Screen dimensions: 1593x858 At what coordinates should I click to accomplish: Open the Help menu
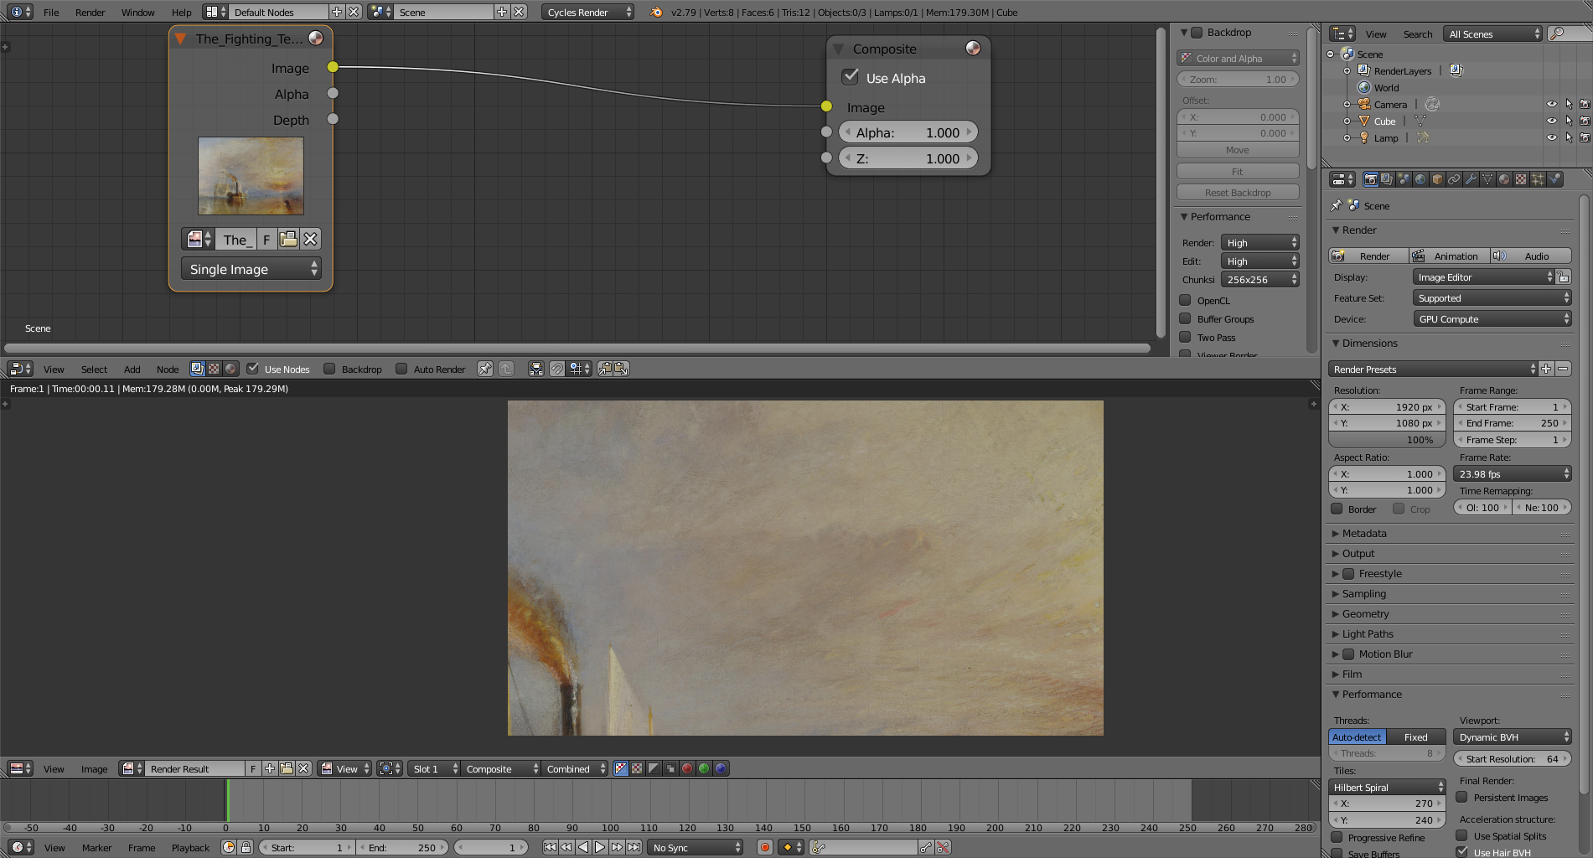click(181, 13)
